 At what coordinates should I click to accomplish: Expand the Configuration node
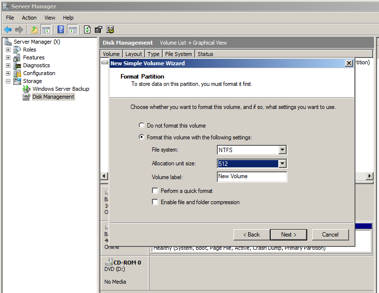(8, 73)
